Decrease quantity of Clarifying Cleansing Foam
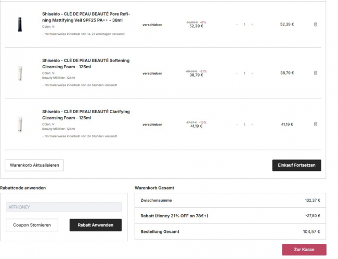The height and width of the screenshot is (259, 338). click(x=237, y=124)
